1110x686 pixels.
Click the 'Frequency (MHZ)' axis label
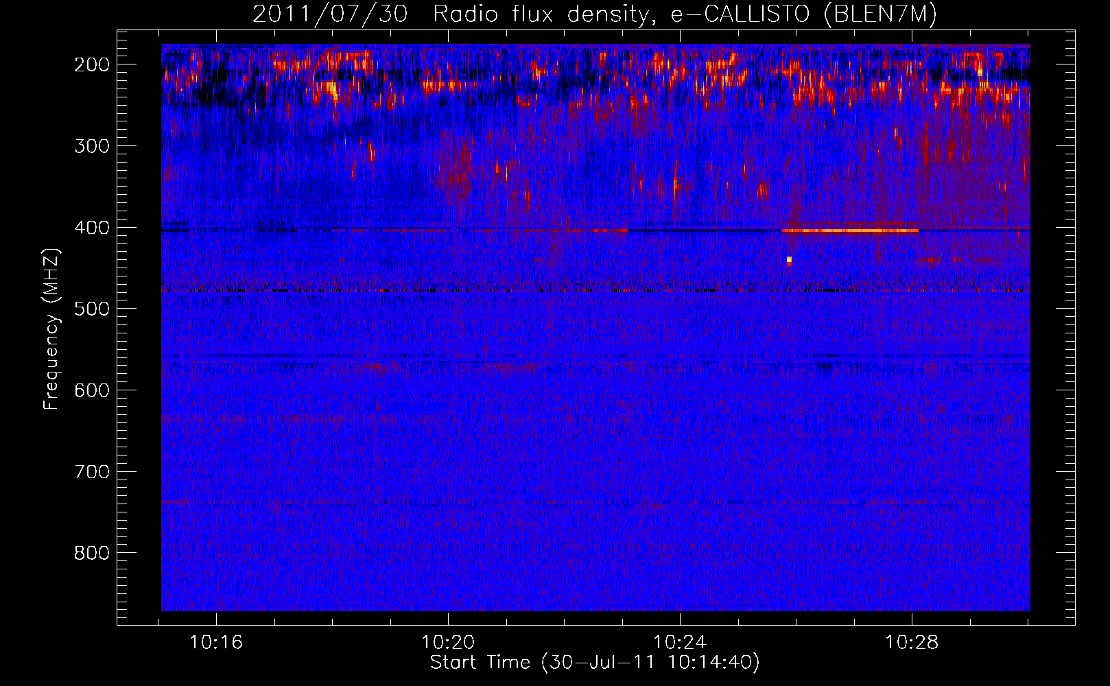click(x=51, y=329)
